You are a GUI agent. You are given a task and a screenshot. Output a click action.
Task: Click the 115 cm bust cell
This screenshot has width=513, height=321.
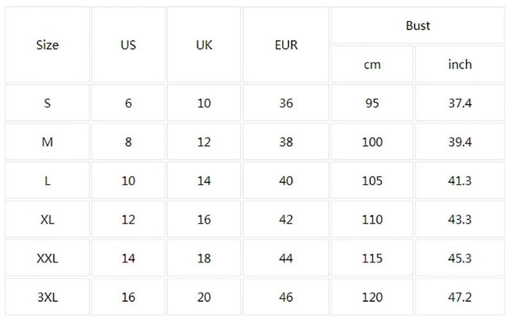coord(372,259)
